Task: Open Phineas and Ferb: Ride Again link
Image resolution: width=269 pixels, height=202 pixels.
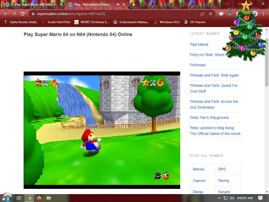Action: 214,75
